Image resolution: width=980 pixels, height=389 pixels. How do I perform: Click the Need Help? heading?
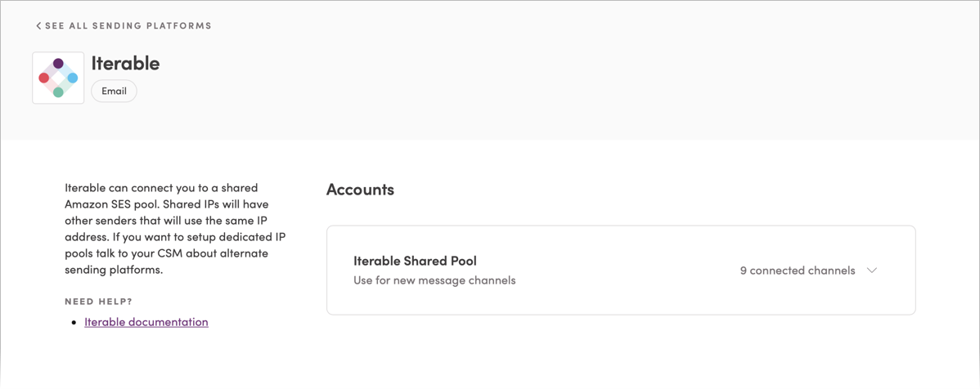point(99,302)
